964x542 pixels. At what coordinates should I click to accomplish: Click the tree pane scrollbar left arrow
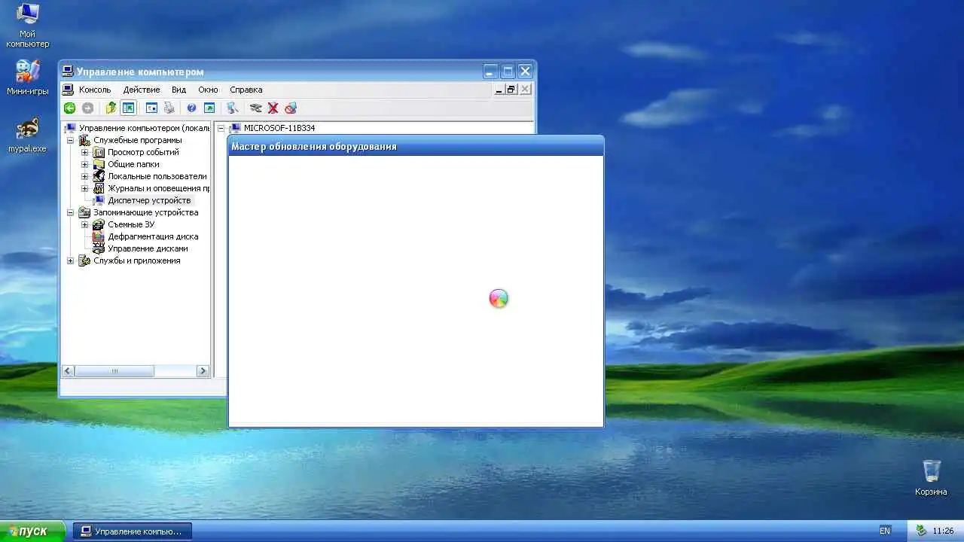[68, 371]
